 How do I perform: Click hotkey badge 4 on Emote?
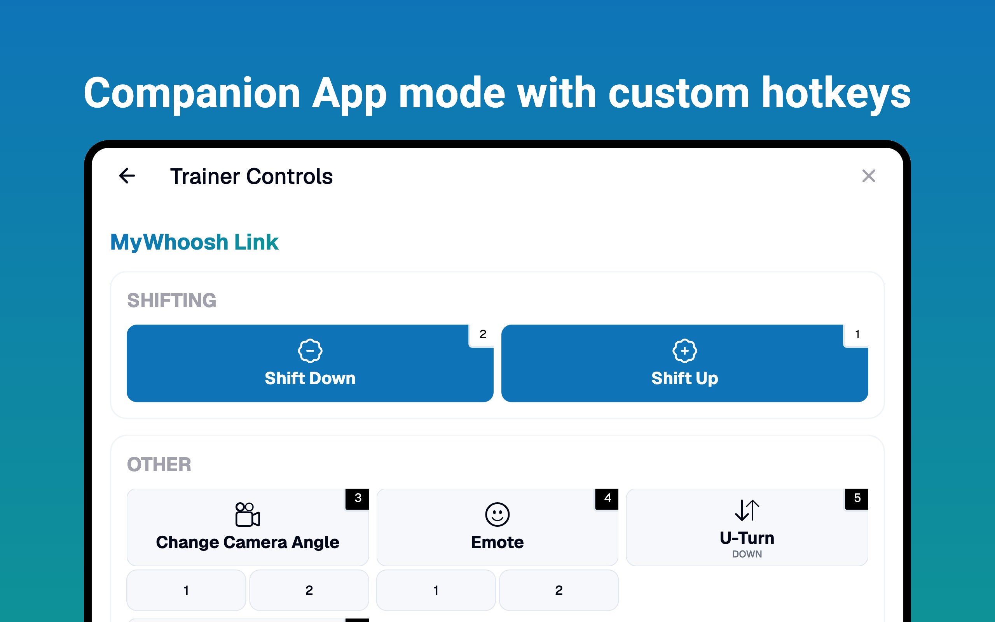tap(607, 499)
